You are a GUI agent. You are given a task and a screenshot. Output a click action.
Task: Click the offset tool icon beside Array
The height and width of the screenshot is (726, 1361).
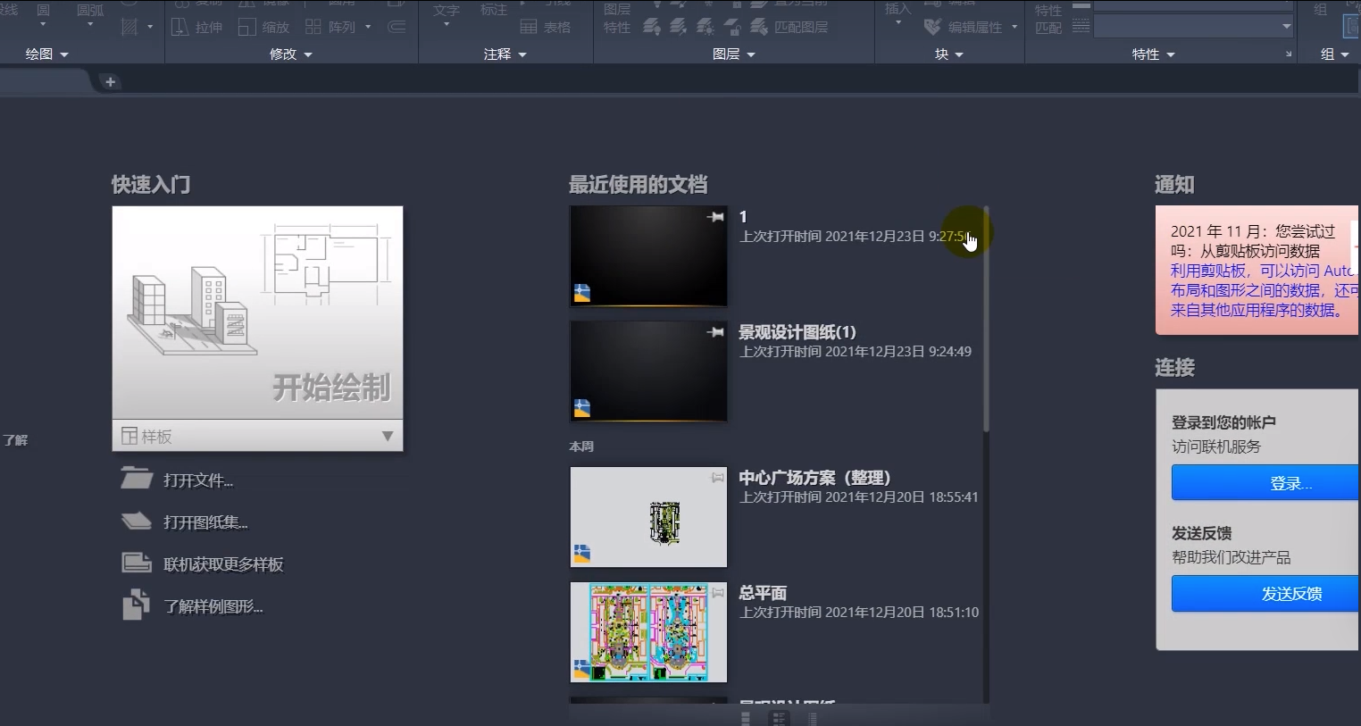coord(397,27)
